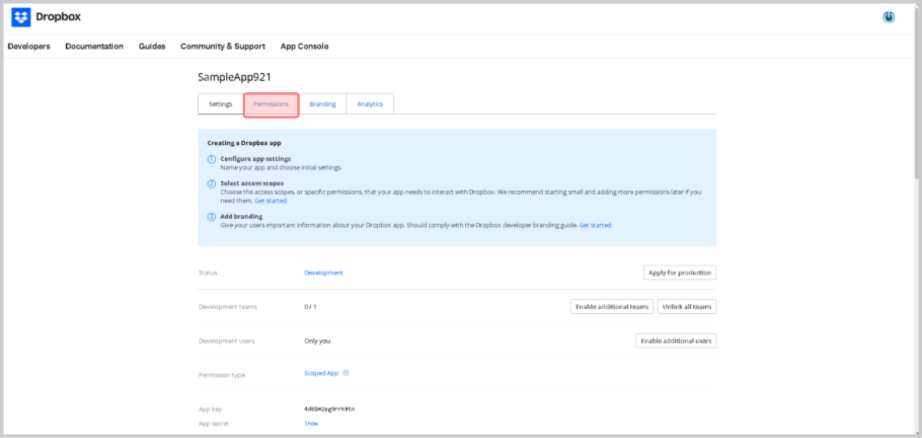Click the Development status link
922x438 pixels.
[324, 272]
